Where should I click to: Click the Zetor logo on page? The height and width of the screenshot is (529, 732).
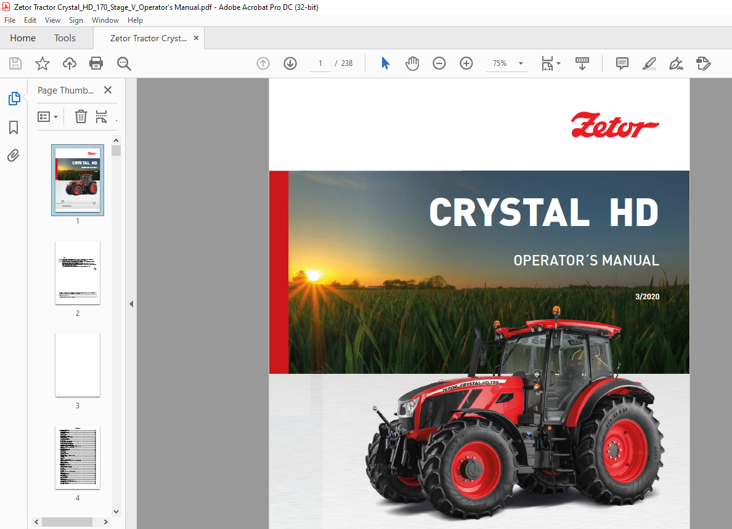tap(615, 125)
